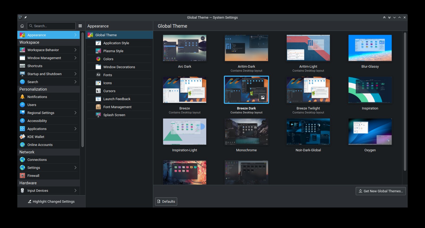Click the Splash Screen icon

tap(98, 115)
